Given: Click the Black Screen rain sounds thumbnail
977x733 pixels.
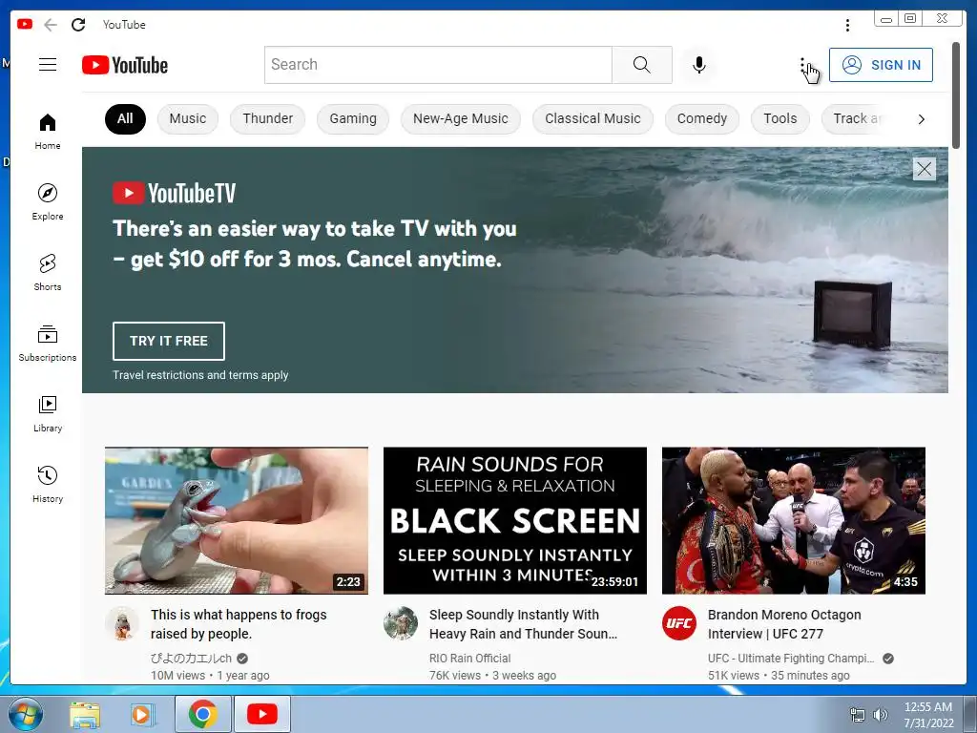Looking at the screenshot, I should (x=514, y=520).
